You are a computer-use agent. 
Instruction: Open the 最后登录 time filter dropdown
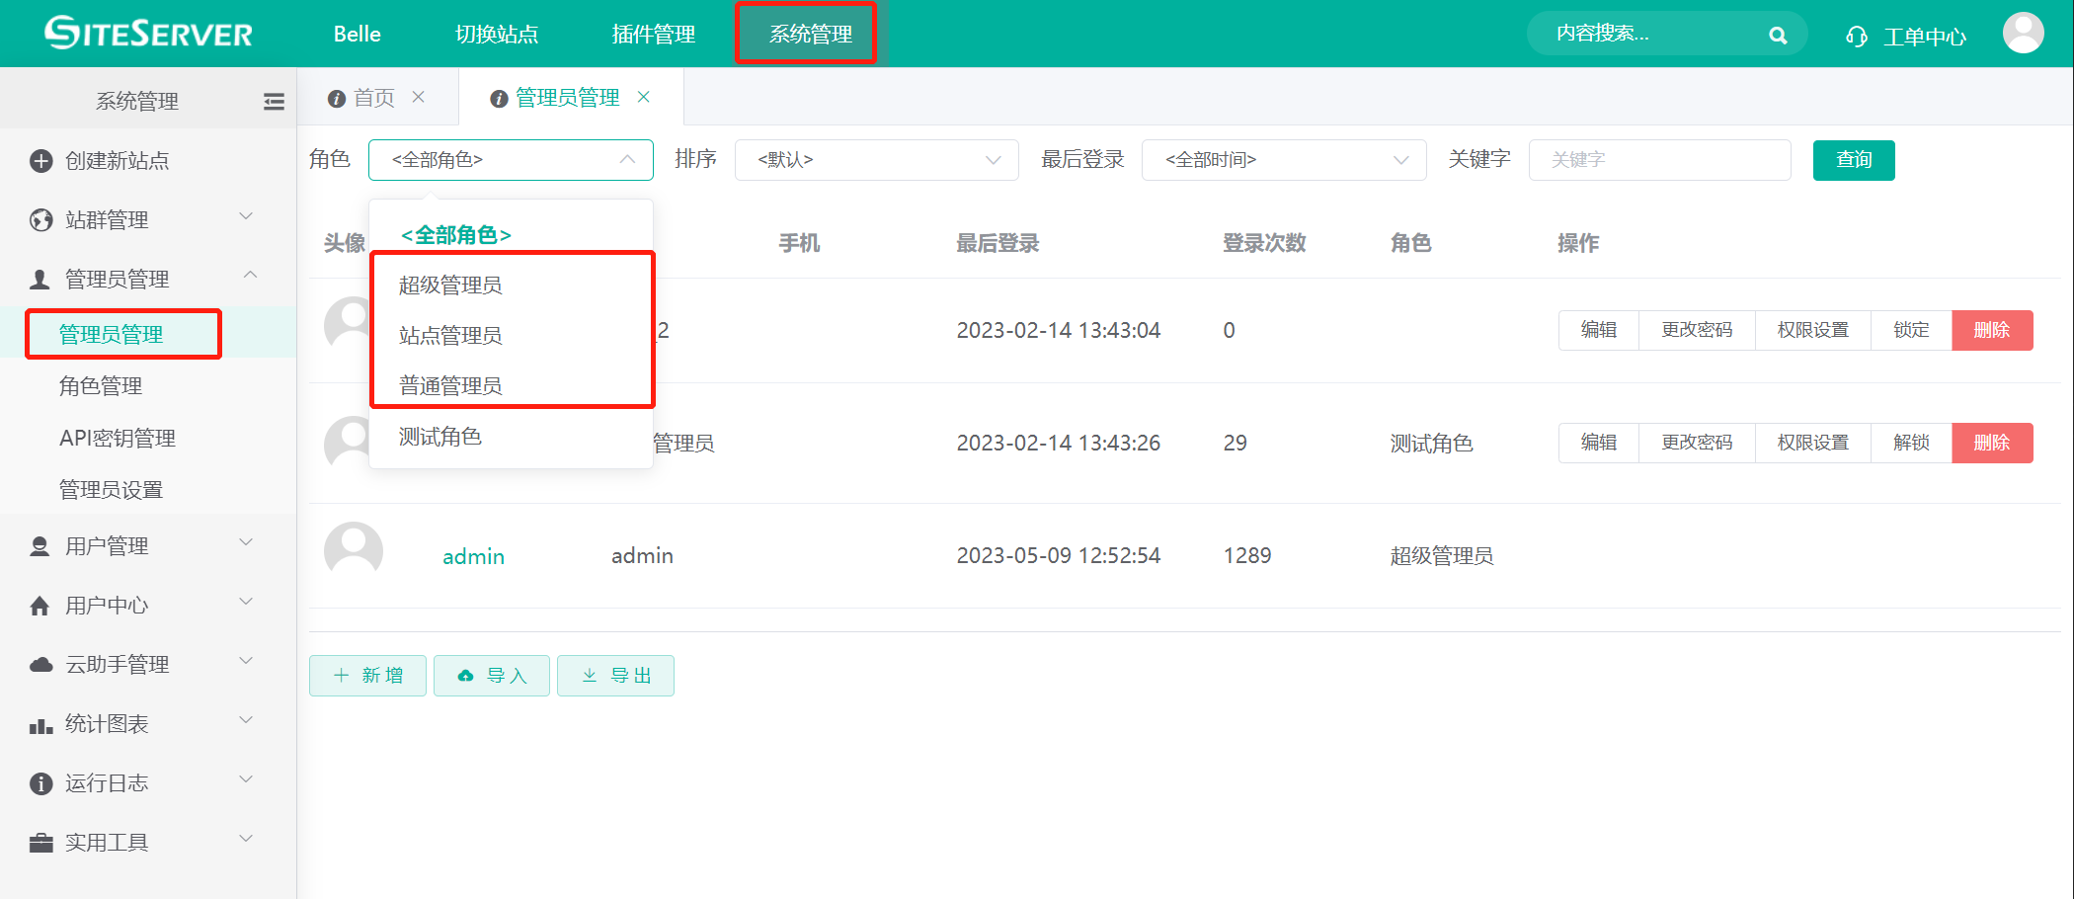coord(1283,159)
